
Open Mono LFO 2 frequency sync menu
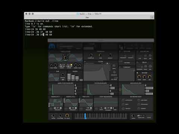pyautogui.click(x=76, y=108)
